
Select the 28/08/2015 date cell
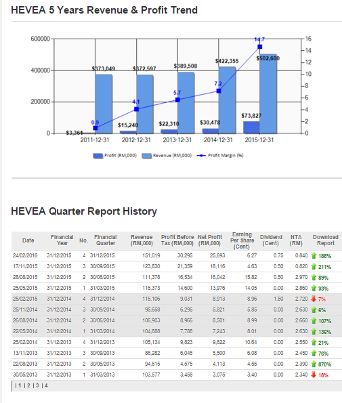pyautogui.click(x=25, y=277)
